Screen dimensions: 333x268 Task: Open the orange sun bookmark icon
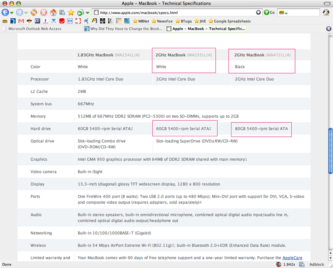tap(119, 21)
